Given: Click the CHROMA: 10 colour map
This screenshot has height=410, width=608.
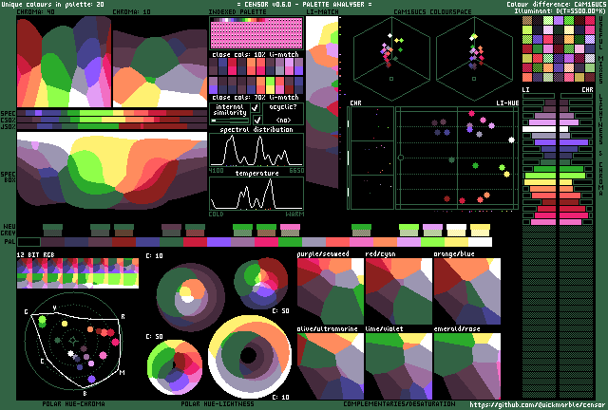Looking at the screenshot, I should pyautogui.click(x=160, y=62).
